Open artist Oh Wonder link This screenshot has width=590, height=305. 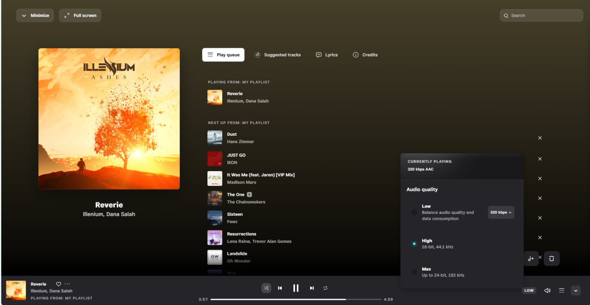click(x=239, y=261)
